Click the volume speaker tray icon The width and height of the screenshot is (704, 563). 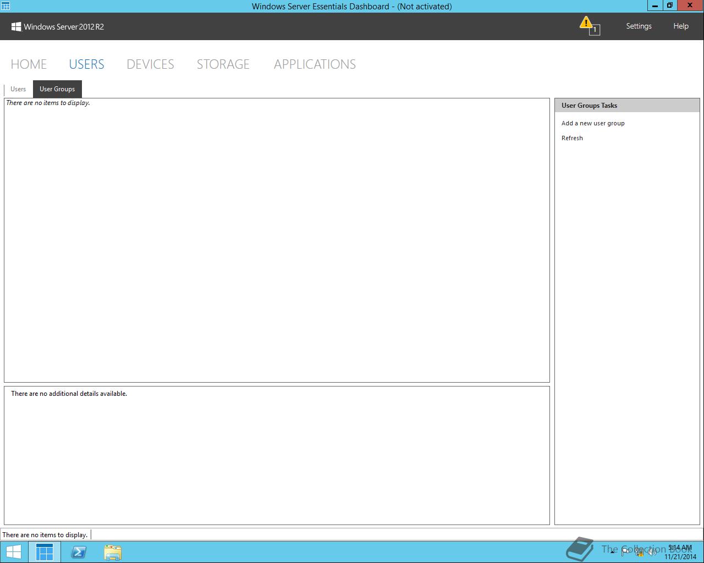[651, 552]
